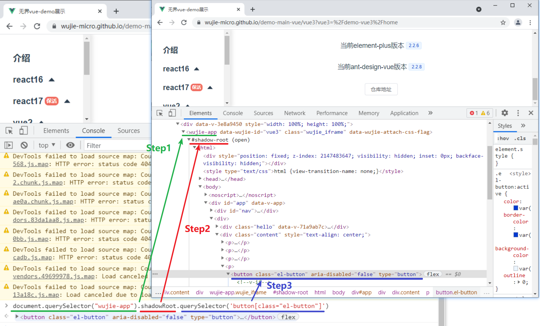Click the element-plus version badge 2.2.6

pyautogui.click(x=414, y=45)
